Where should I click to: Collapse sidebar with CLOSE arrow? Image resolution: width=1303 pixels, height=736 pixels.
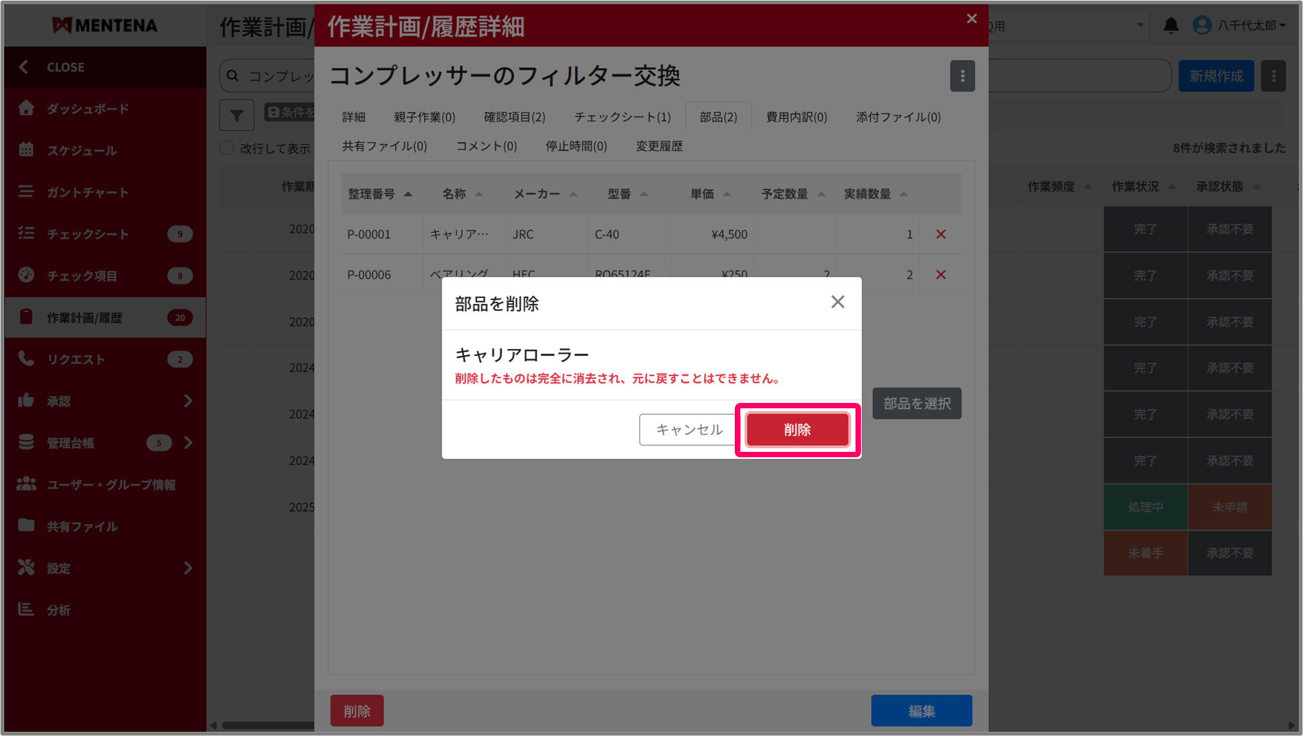tap(24, 67)
